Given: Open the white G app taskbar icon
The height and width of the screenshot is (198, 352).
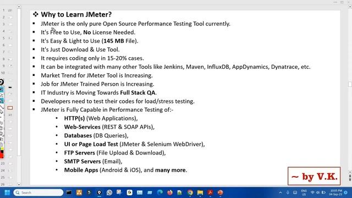Looking at the screenshot, I should coord(130,193).
